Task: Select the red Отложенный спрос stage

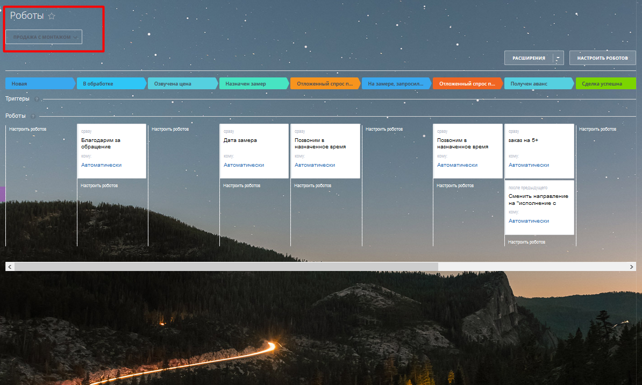Action: click(x=468, y=83)
